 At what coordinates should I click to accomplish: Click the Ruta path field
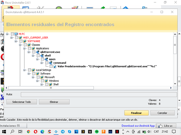[x=99, y=94]
